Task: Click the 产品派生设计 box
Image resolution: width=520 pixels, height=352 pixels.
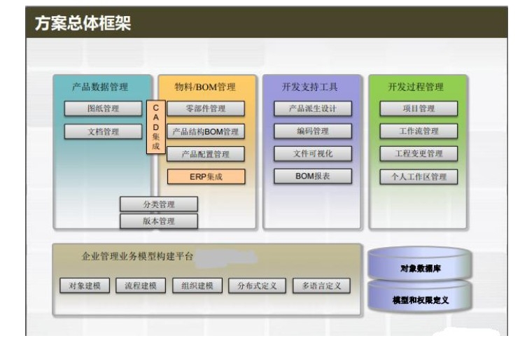Action: coord(312,108)
